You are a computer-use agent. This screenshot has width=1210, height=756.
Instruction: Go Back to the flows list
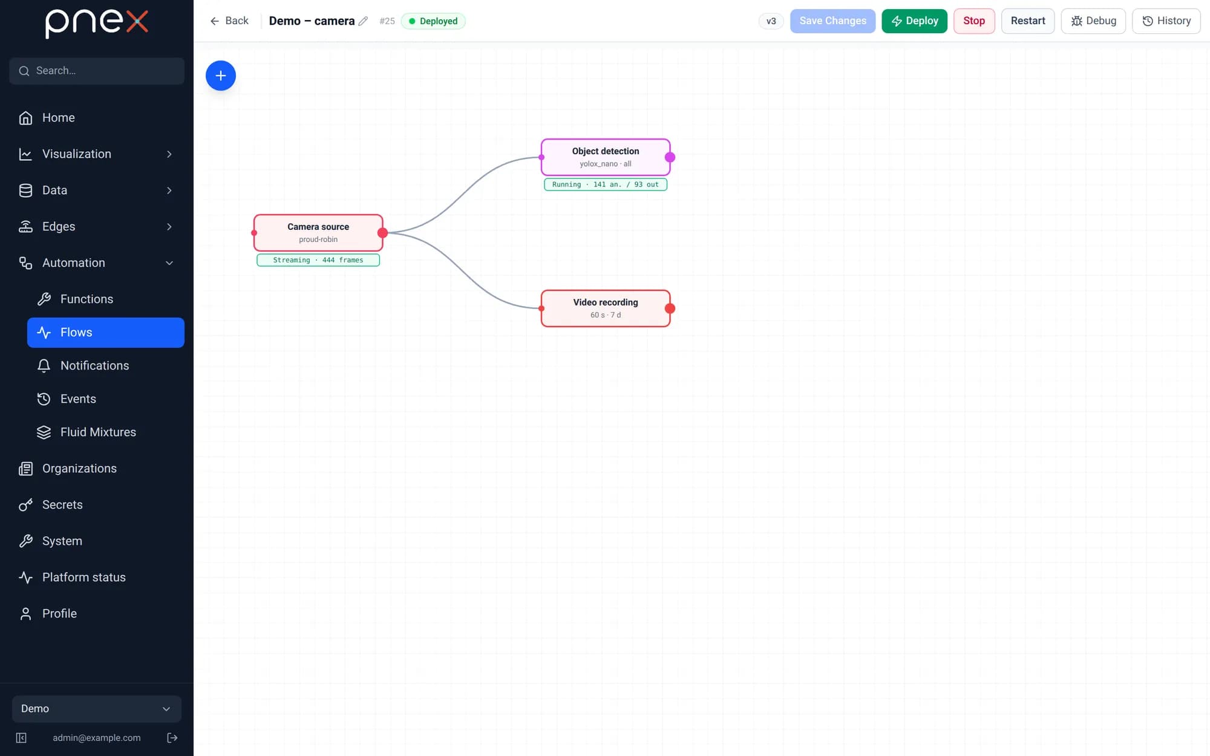(x=229, y=21)
